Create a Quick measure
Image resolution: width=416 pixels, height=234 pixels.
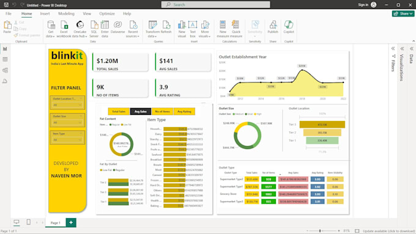(x=236, y=29)
